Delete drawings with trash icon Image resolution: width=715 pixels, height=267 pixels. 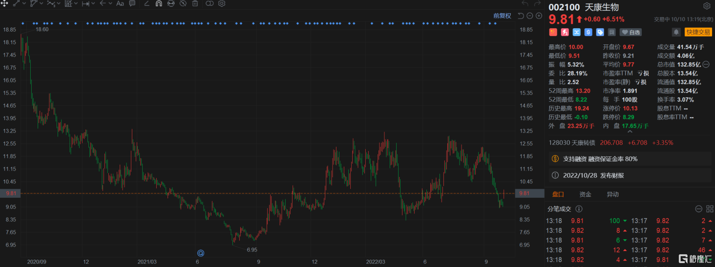tap(195, 3)
